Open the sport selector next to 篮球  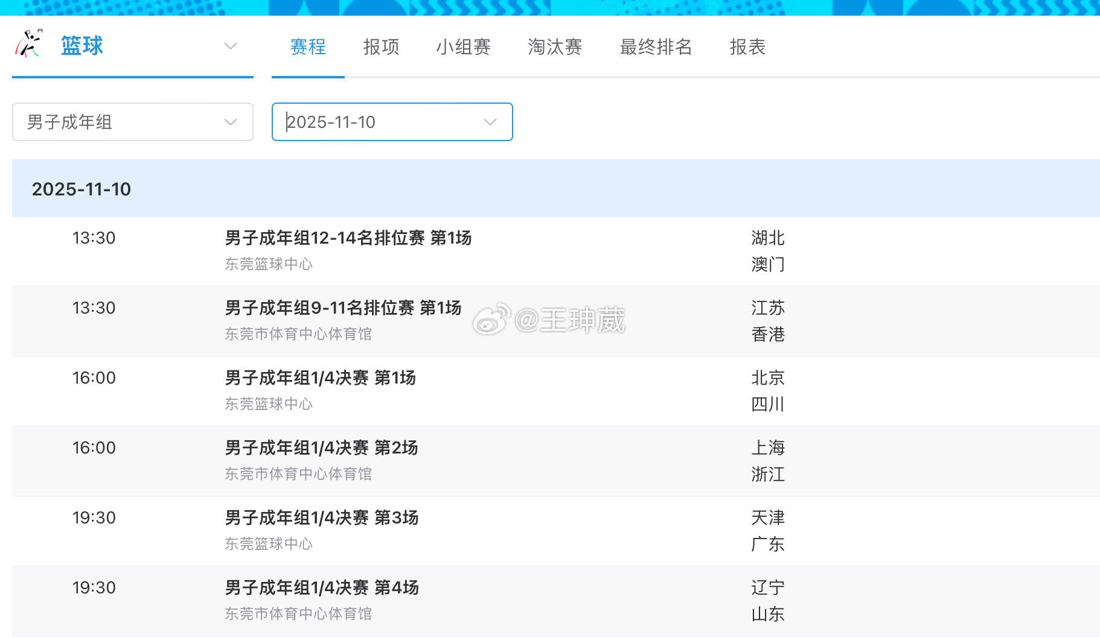[230, 46]
